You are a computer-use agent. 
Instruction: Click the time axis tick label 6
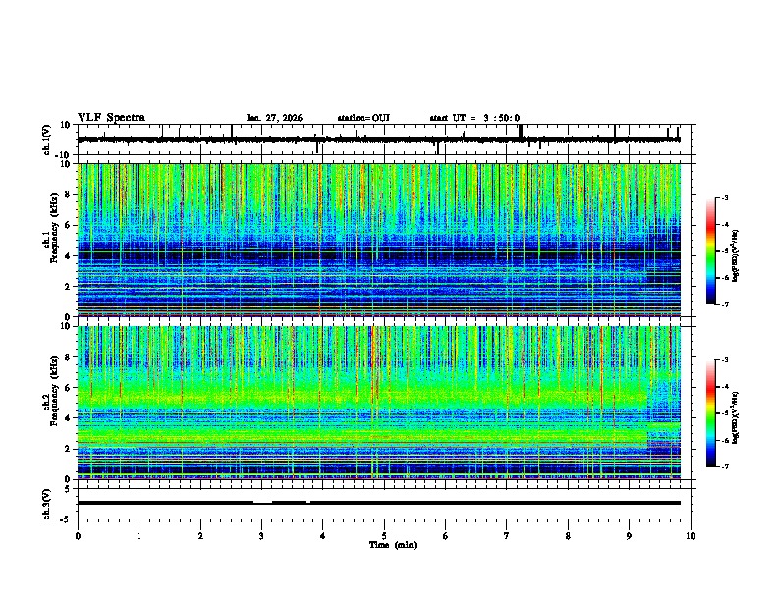pyautogui.click(x=446, y=536)
